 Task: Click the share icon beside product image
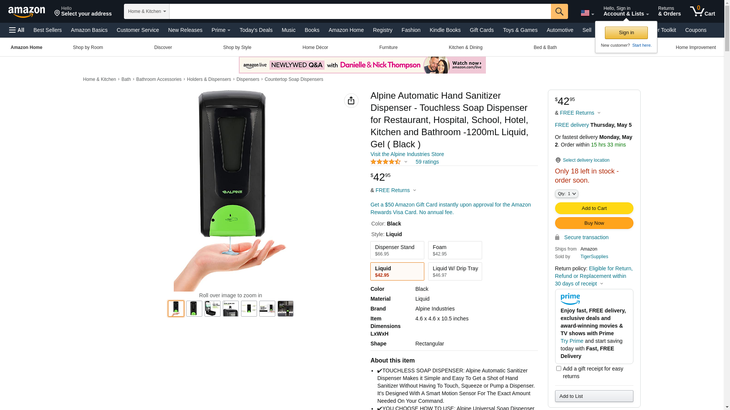[x=351, y=101]
